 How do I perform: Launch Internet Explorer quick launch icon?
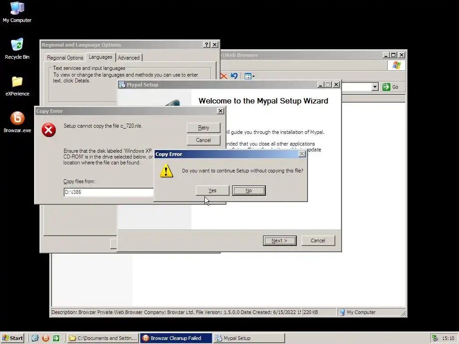tap(35, 338)
